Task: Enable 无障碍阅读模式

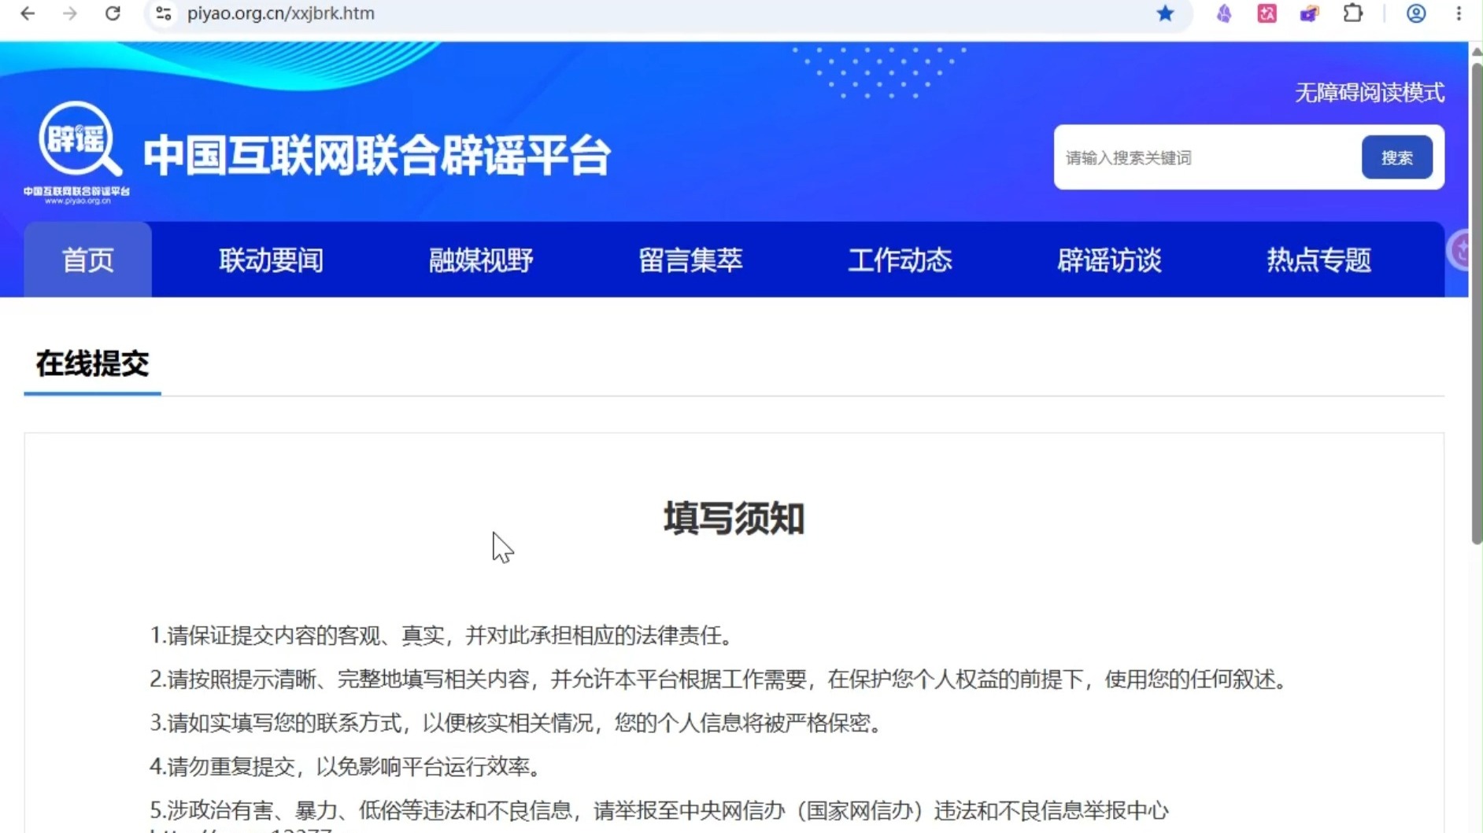Action: [x=1369, y=93]
